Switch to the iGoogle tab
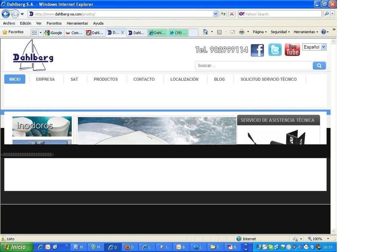 pos(54,33)
